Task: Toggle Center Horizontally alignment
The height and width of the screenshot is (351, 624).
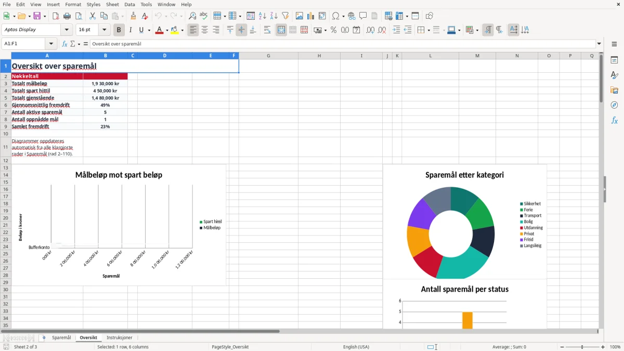Action: click(x=204, y=30)
